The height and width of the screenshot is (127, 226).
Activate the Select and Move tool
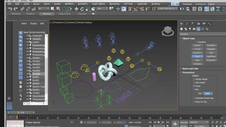(76, 9)
